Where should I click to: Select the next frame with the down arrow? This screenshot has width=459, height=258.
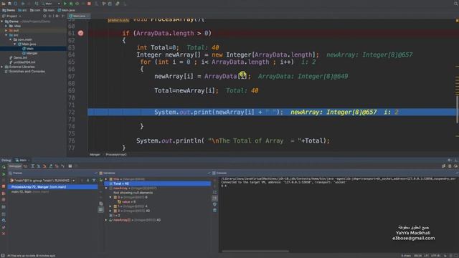coord(87,181)
